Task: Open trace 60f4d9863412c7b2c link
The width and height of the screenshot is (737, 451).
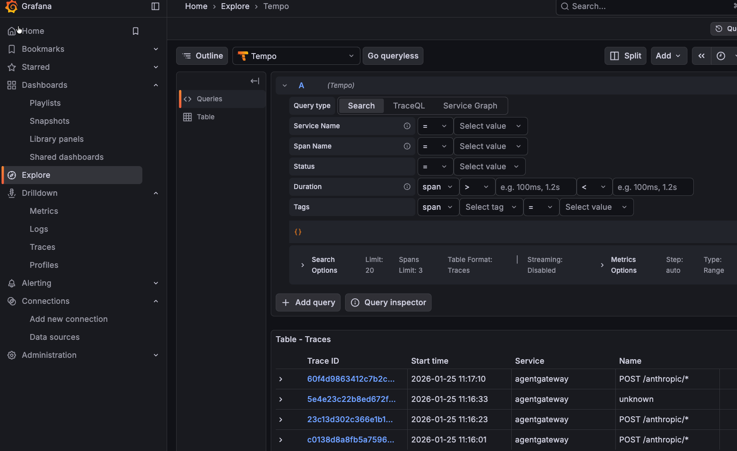Action: coord(350,379)
